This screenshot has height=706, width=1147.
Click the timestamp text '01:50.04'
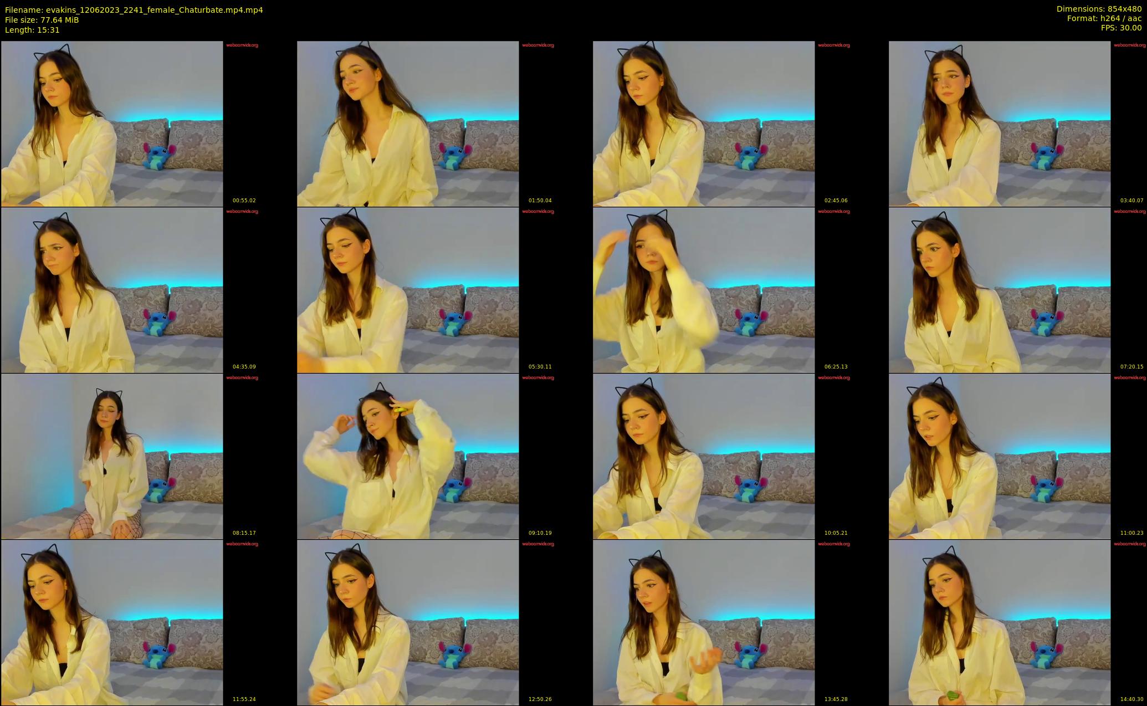[540, 201]
